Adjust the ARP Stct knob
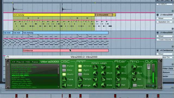 tap(103, 73)
